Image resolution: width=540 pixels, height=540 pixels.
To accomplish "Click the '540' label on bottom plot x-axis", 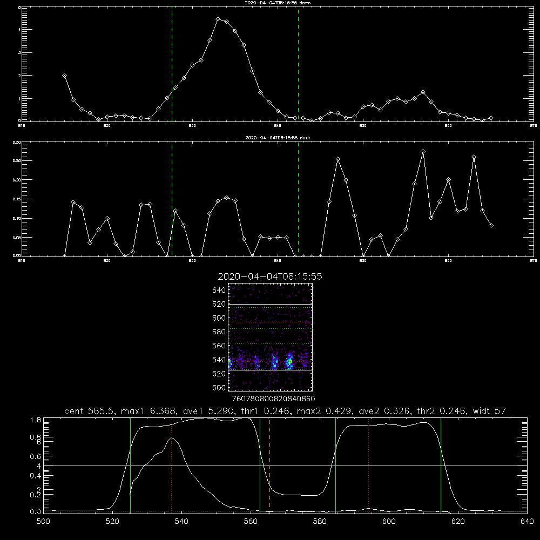I will 181,522.
